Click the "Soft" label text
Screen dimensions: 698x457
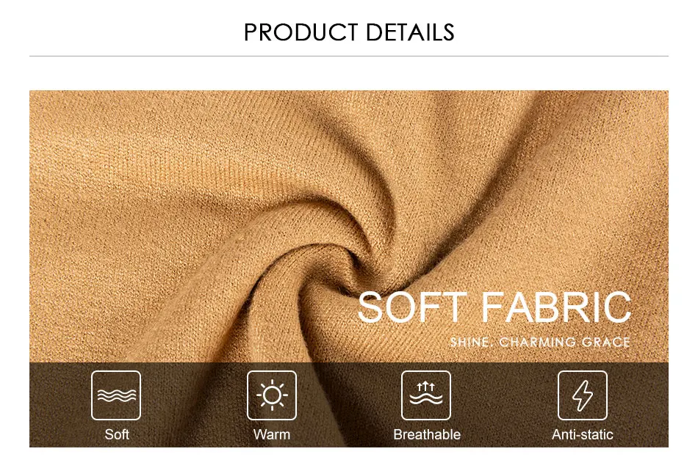click(x=117, y=434)
